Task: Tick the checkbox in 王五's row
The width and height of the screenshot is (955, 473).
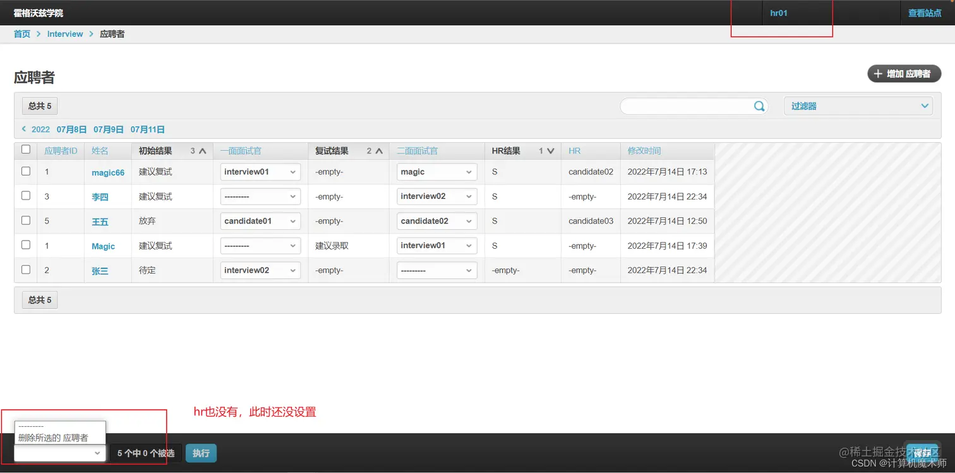Action: 26,220
